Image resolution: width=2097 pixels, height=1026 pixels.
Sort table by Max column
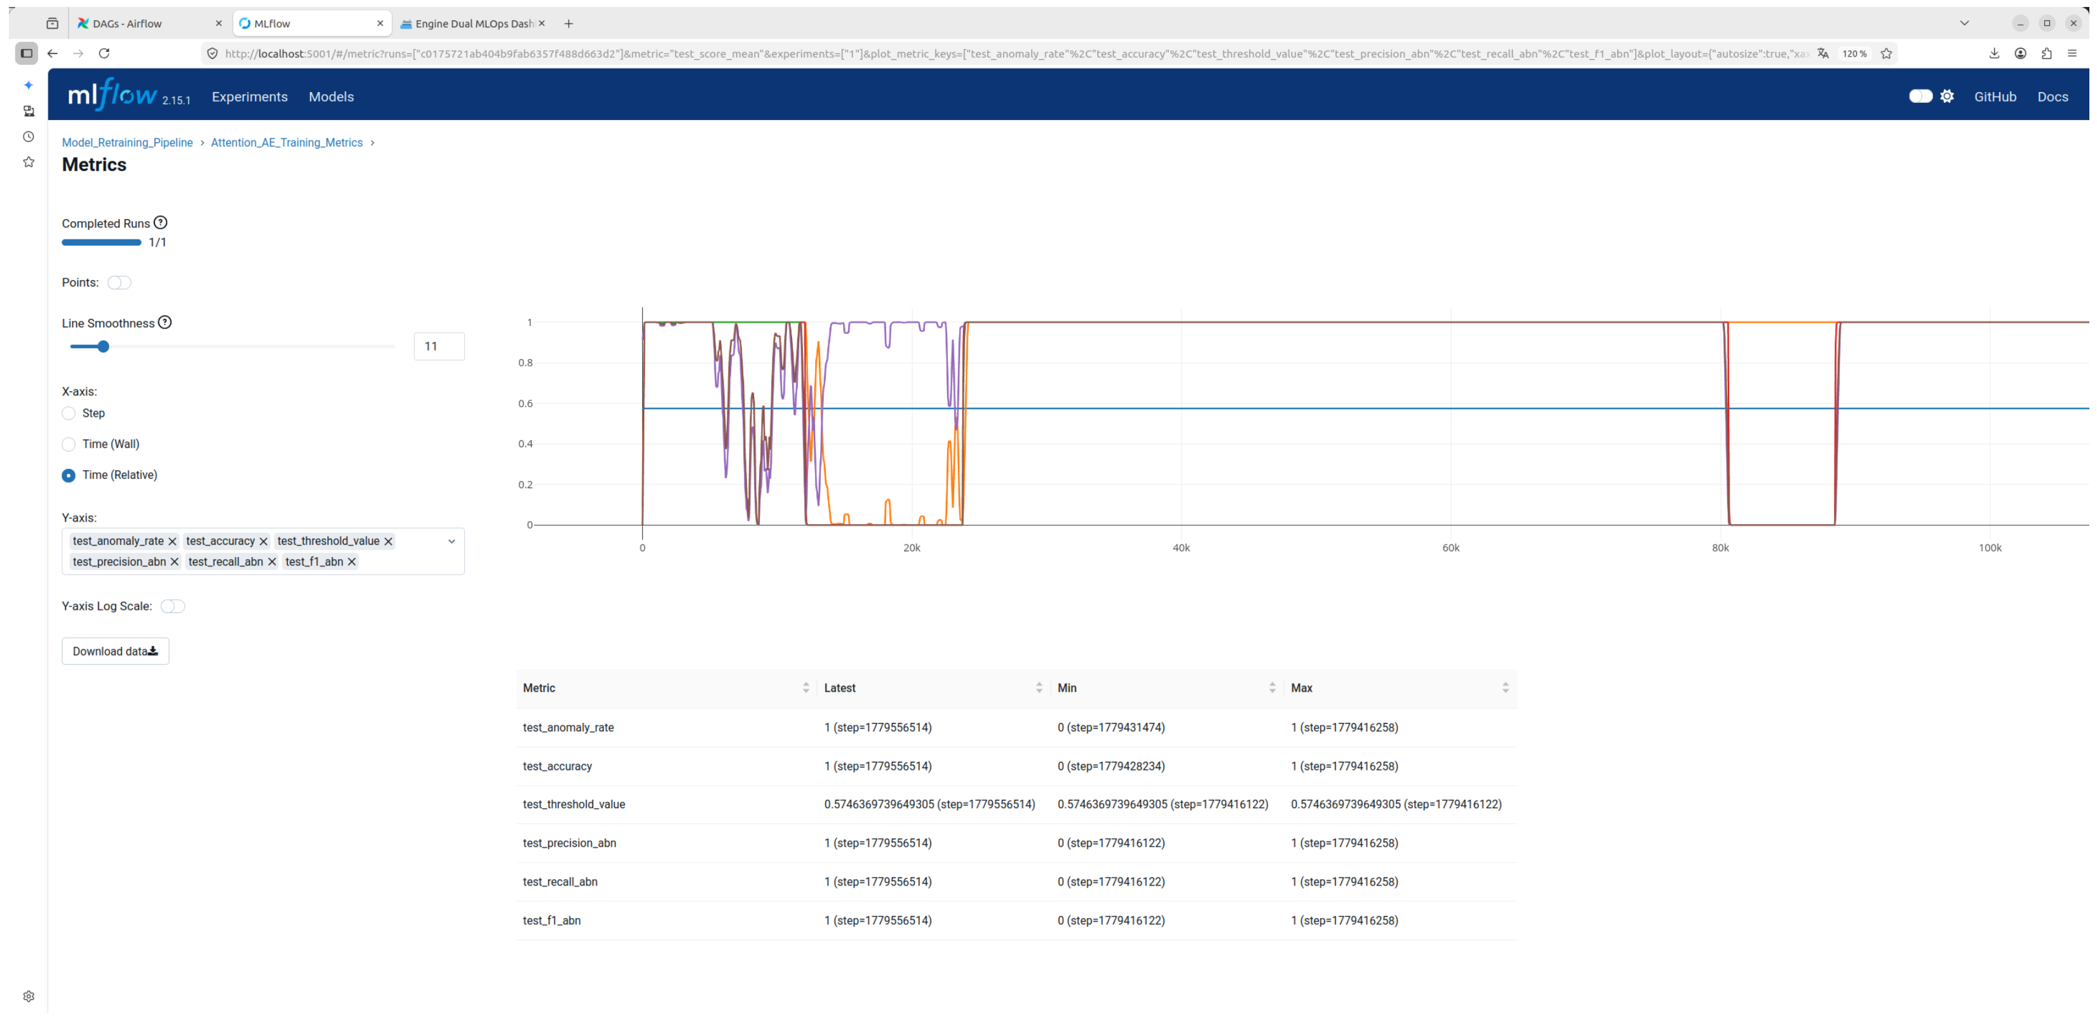pyautogui.click(x=1505, y=688)
